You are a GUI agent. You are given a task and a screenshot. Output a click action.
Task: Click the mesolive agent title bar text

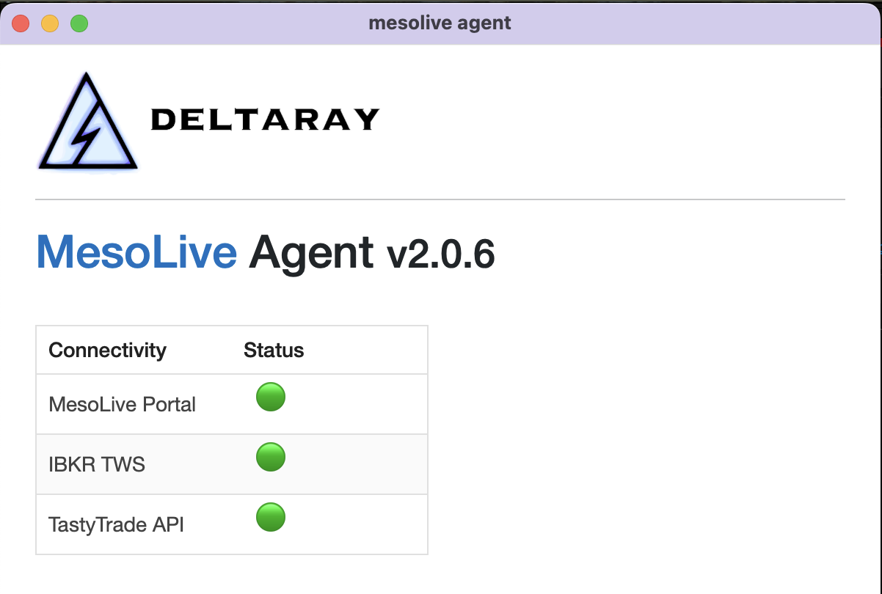point(440,23)
